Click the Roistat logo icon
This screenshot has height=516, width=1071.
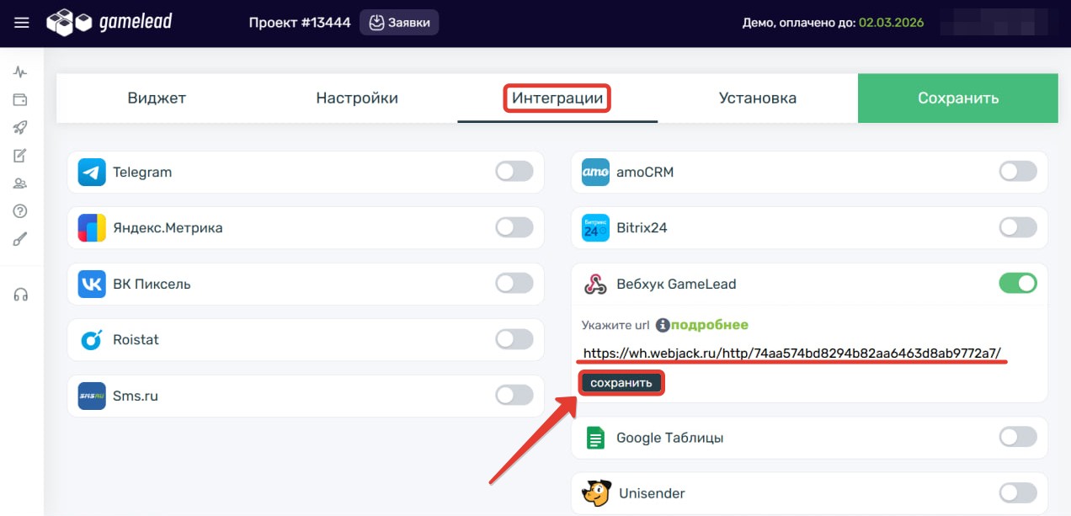(92, 340)
